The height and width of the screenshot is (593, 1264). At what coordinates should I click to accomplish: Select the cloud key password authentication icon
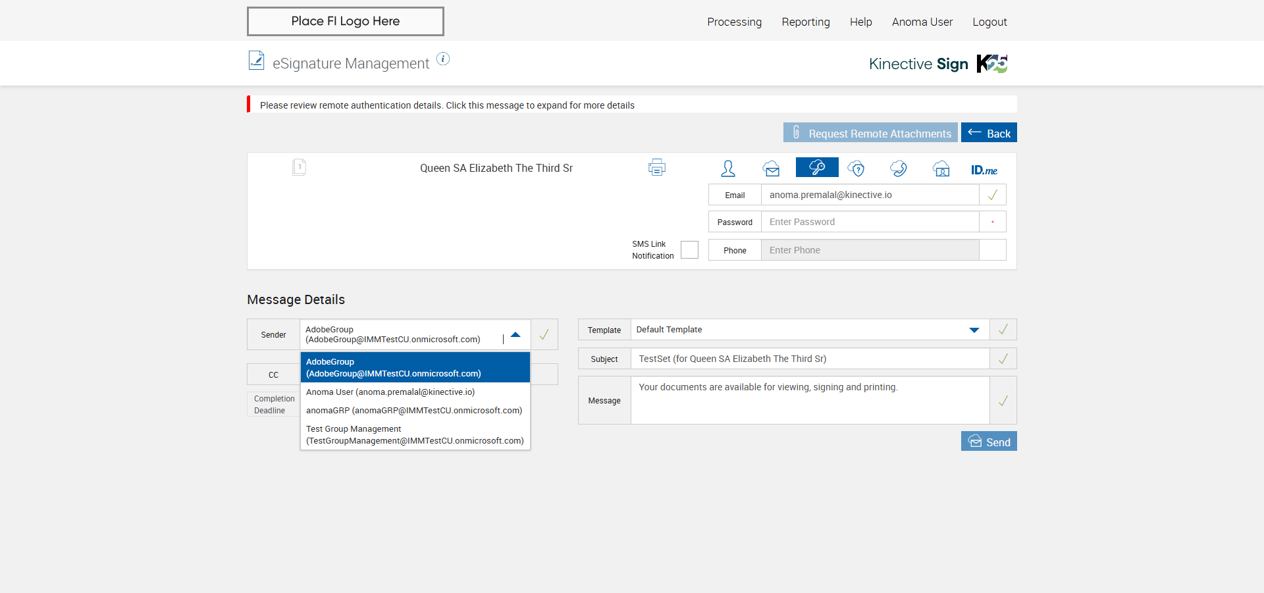[x=816, y=168]
